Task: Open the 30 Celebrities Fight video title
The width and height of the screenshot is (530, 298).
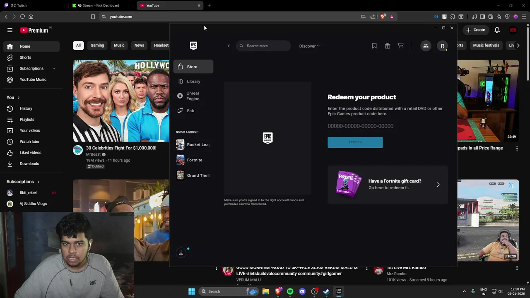Action: coord(121,148)
